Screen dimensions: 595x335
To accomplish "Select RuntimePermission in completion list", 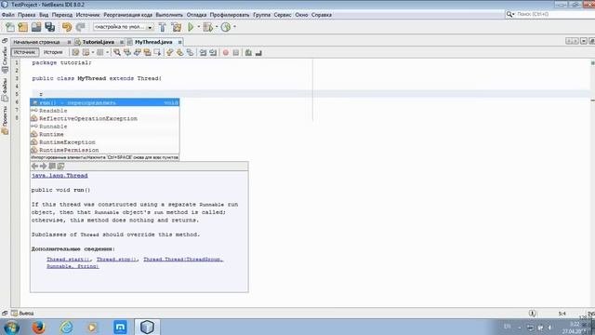I will 105,150.
